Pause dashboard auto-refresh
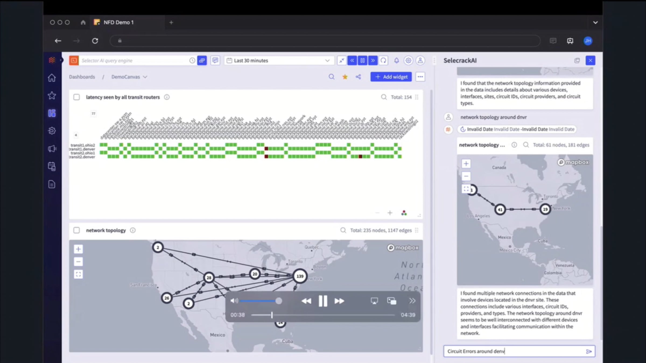Screen dimensions: 646x363 click(363, 60)
